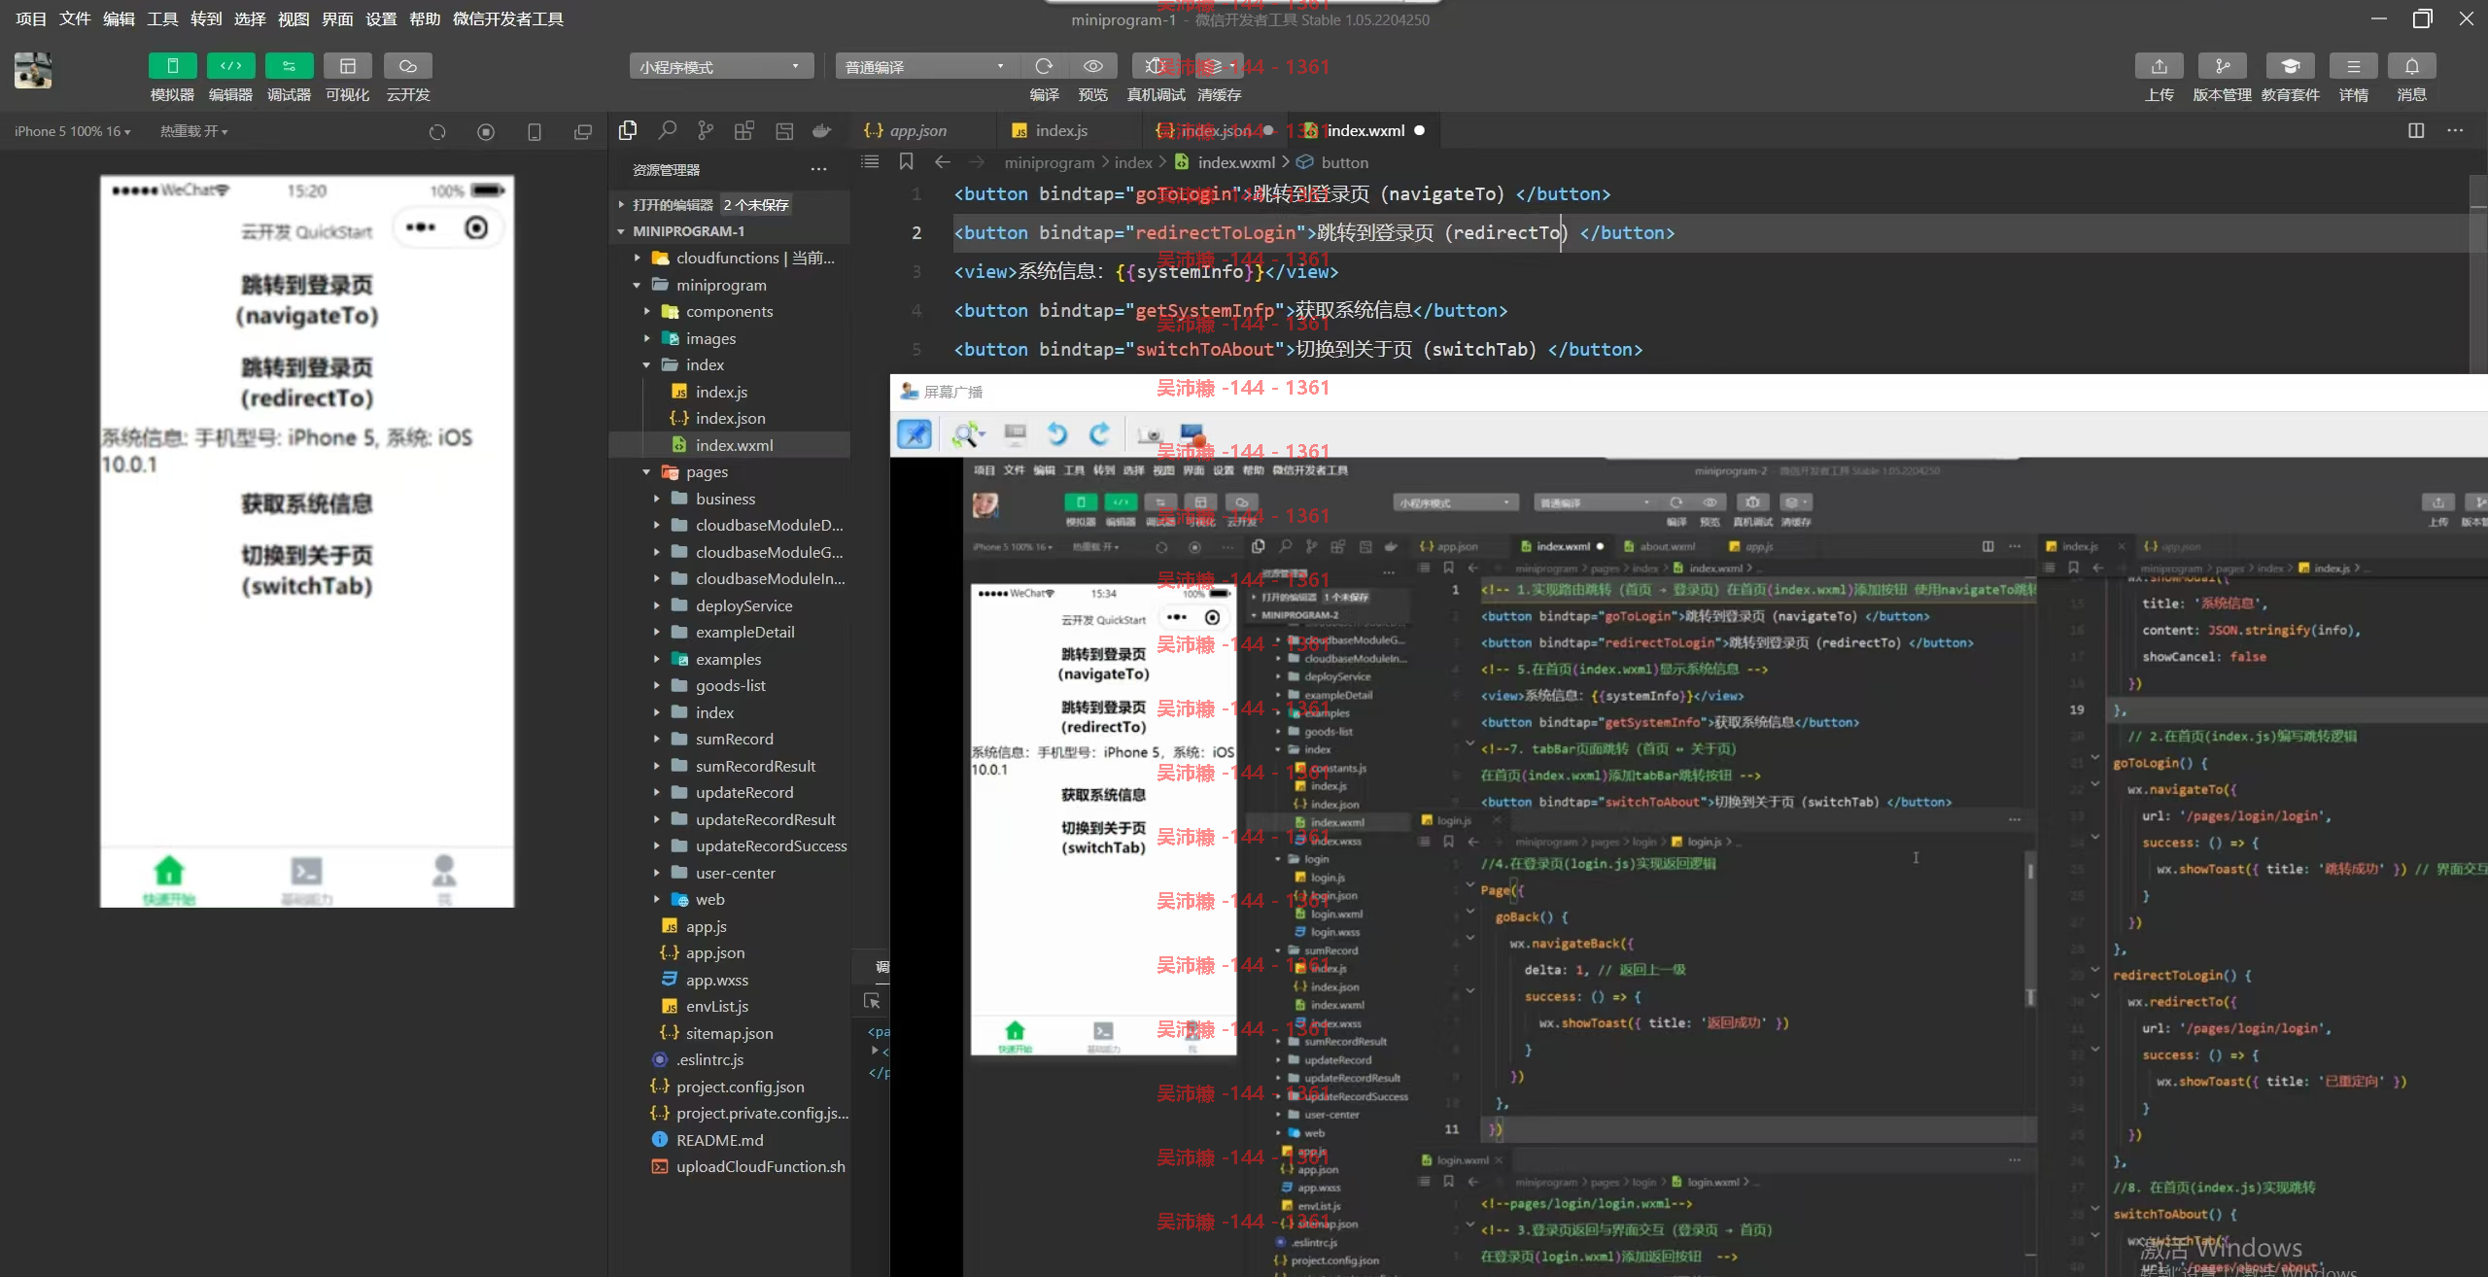Click the pin icon in 屏幕广播 toolbar

914,434
